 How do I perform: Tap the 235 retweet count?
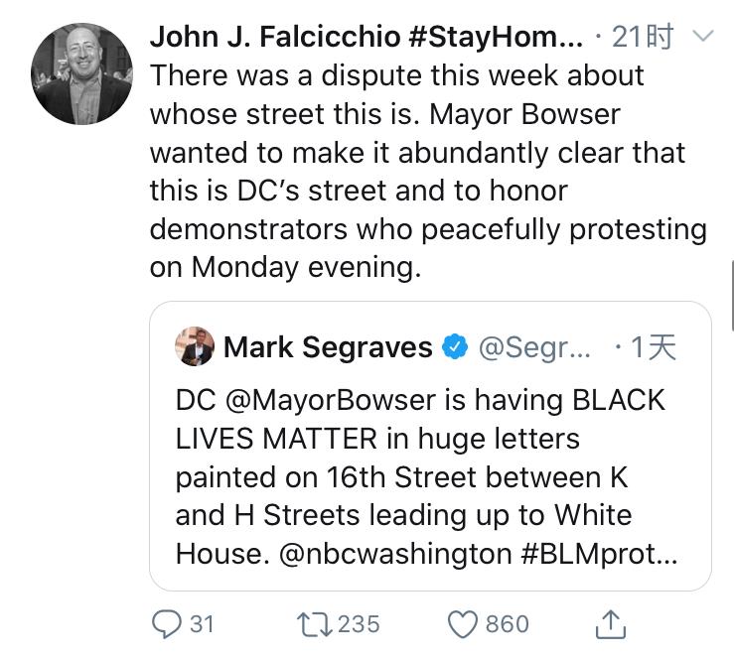pyautogui.click(x=359, y=623)
